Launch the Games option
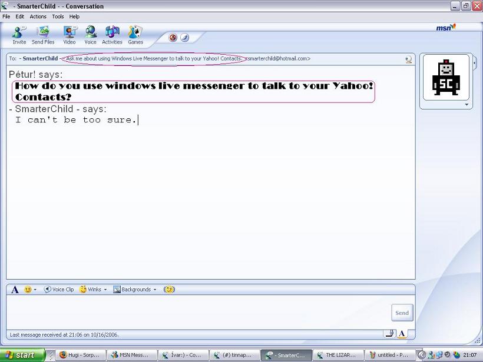The width and height of the screenshot is (483, 362). tap(135, 35)
